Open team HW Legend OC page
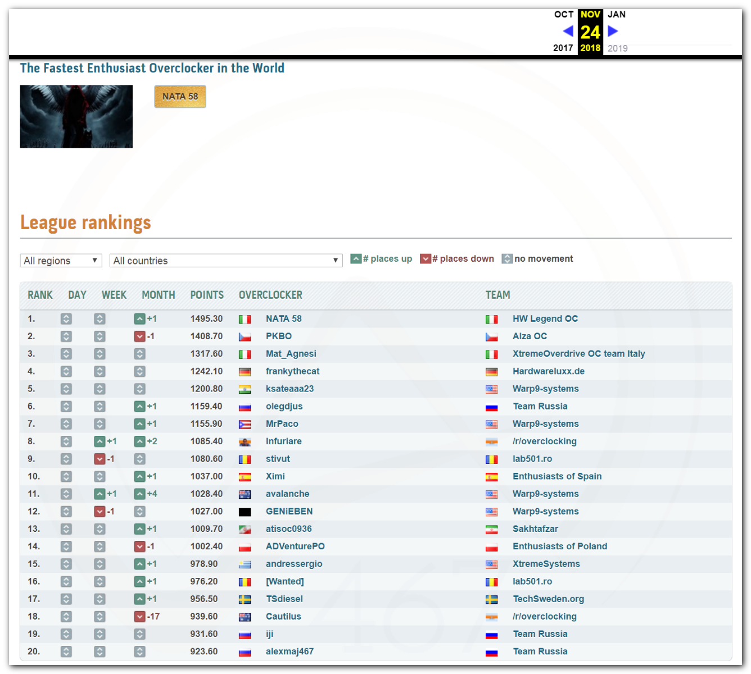This screenshot has height=674, width=751. 545,318
